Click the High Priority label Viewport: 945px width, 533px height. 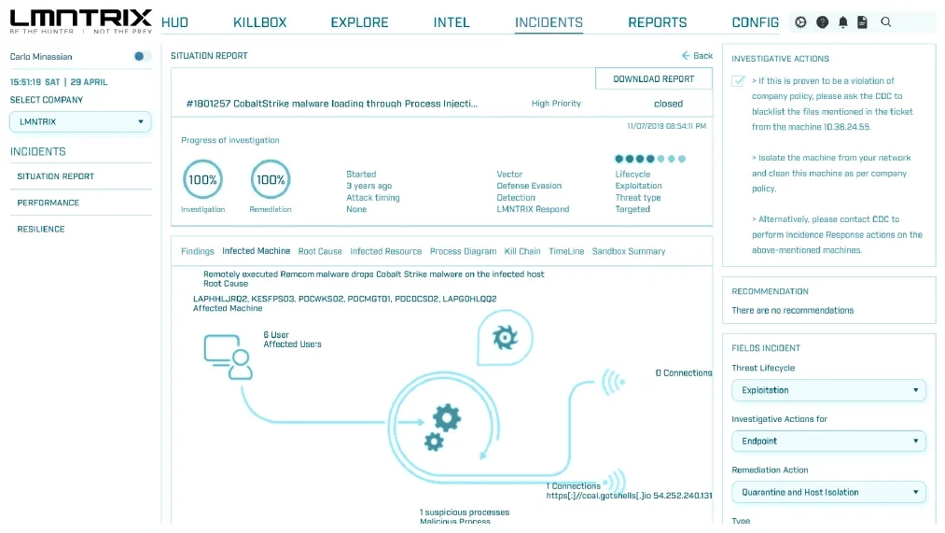point(556,104)
